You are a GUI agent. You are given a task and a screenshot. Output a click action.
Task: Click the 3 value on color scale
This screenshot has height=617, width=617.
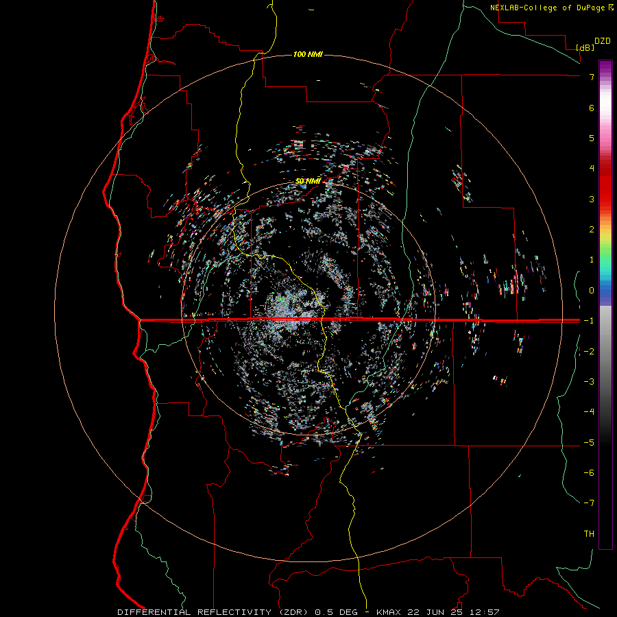(592, 199)
